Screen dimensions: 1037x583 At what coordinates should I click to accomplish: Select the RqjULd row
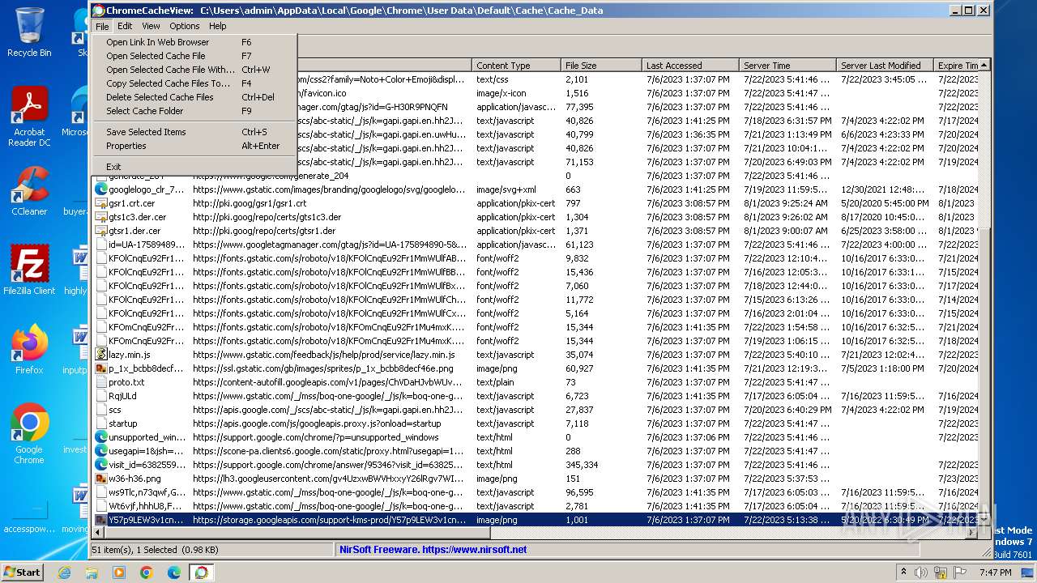(x=535, y=396)
